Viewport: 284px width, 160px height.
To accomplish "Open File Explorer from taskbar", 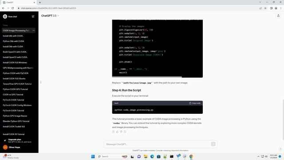I will pyautogui.click(x=146, y=156).
